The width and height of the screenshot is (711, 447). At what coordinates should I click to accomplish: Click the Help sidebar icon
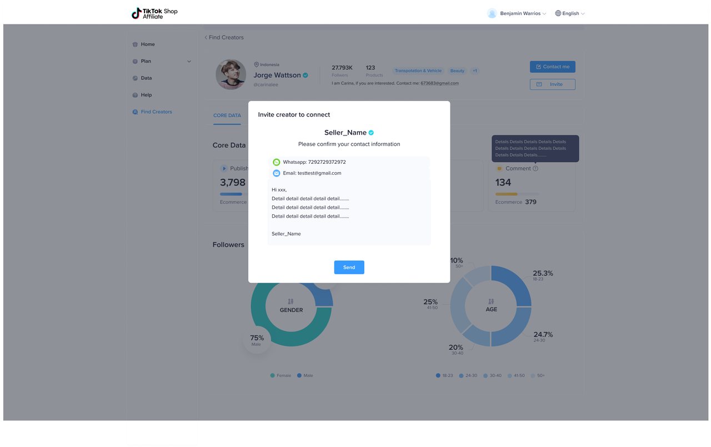tap(135, 95)
